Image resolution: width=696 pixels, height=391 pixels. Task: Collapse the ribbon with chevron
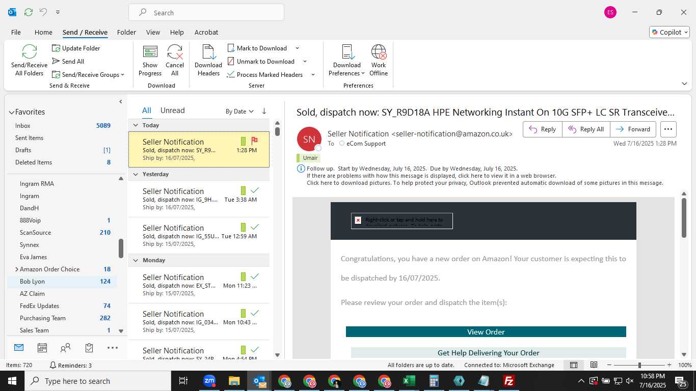pos(684,83)
